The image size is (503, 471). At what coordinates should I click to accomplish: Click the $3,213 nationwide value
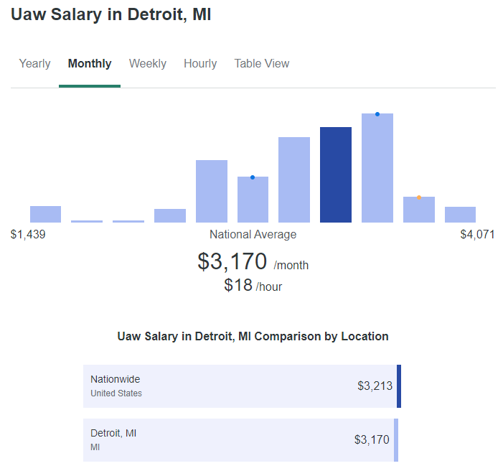[375, 386]
